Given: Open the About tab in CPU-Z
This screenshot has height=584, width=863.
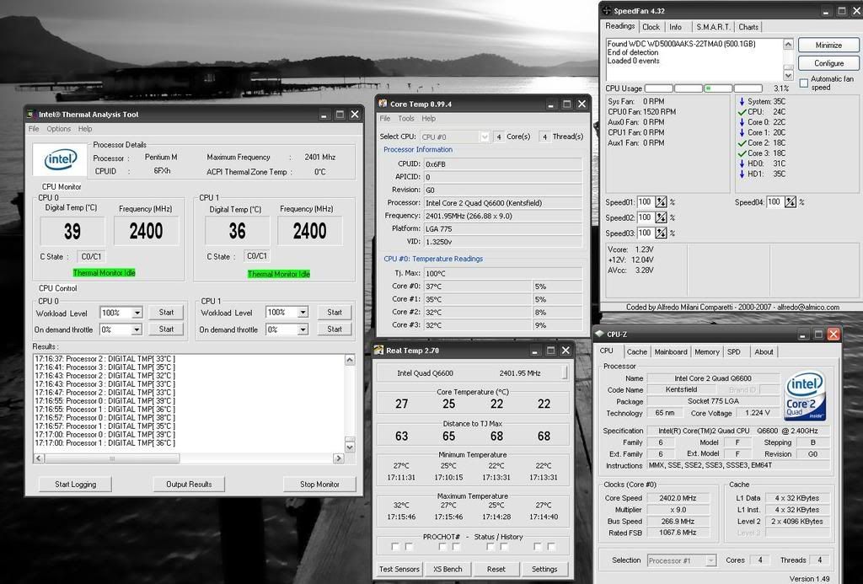Looking at the screenshot, I should coord(764,351).
